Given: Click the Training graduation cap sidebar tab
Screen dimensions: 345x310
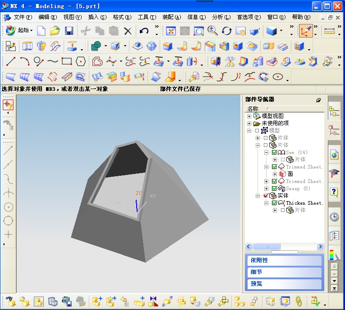Looking at the screenshot, I should (x=334, y=173).
